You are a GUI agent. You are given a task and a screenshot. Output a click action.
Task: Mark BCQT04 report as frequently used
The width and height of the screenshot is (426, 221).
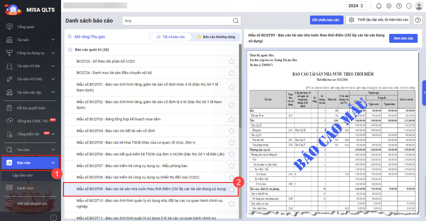coord(232,131)
